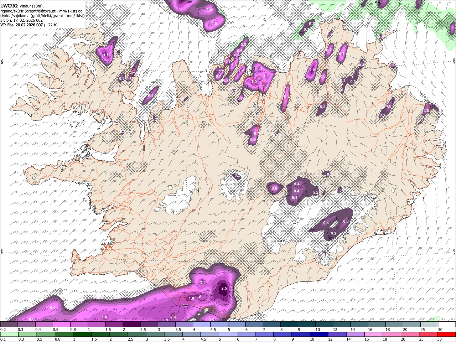Click the 1.1 snowfall label on the map
Screen dimensions: 456x342
point(266,76)
